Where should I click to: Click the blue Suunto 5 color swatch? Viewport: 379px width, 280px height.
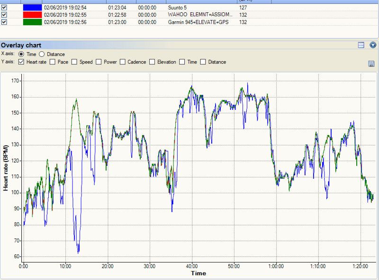[32, 8]
